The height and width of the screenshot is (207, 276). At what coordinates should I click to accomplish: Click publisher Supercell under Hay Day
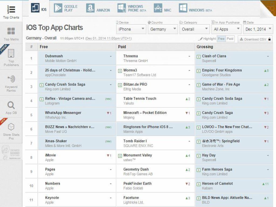209,160
